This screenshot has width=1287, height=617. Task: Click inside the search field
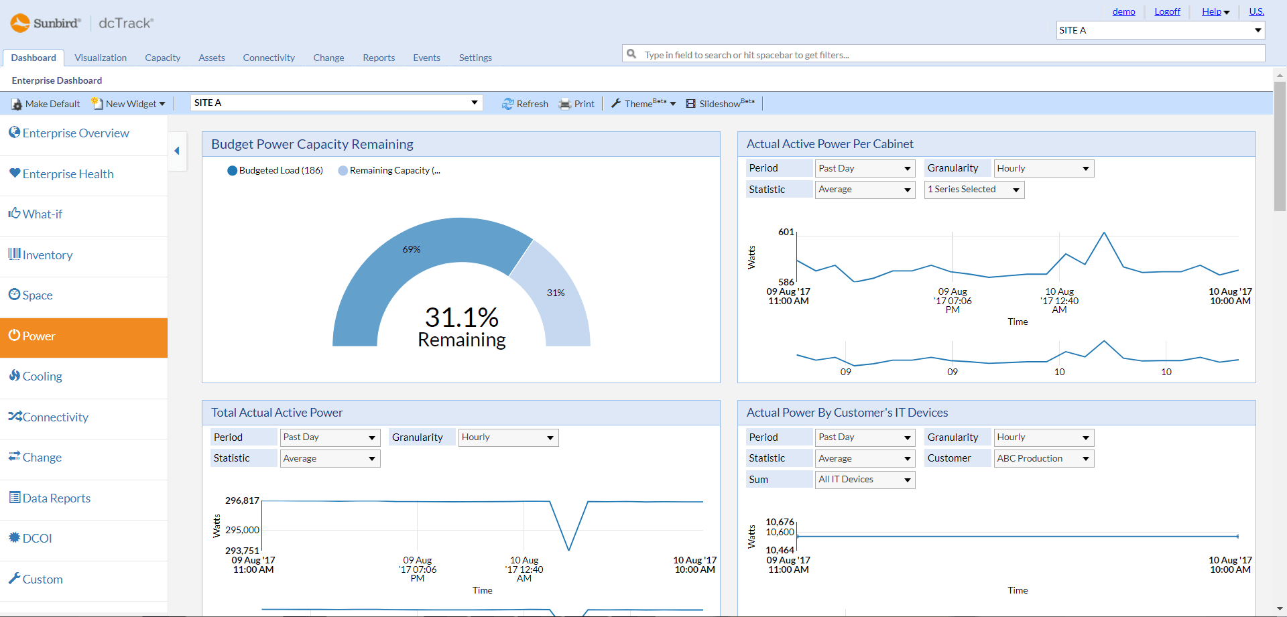pyautogui.click(x=804, y=54)
